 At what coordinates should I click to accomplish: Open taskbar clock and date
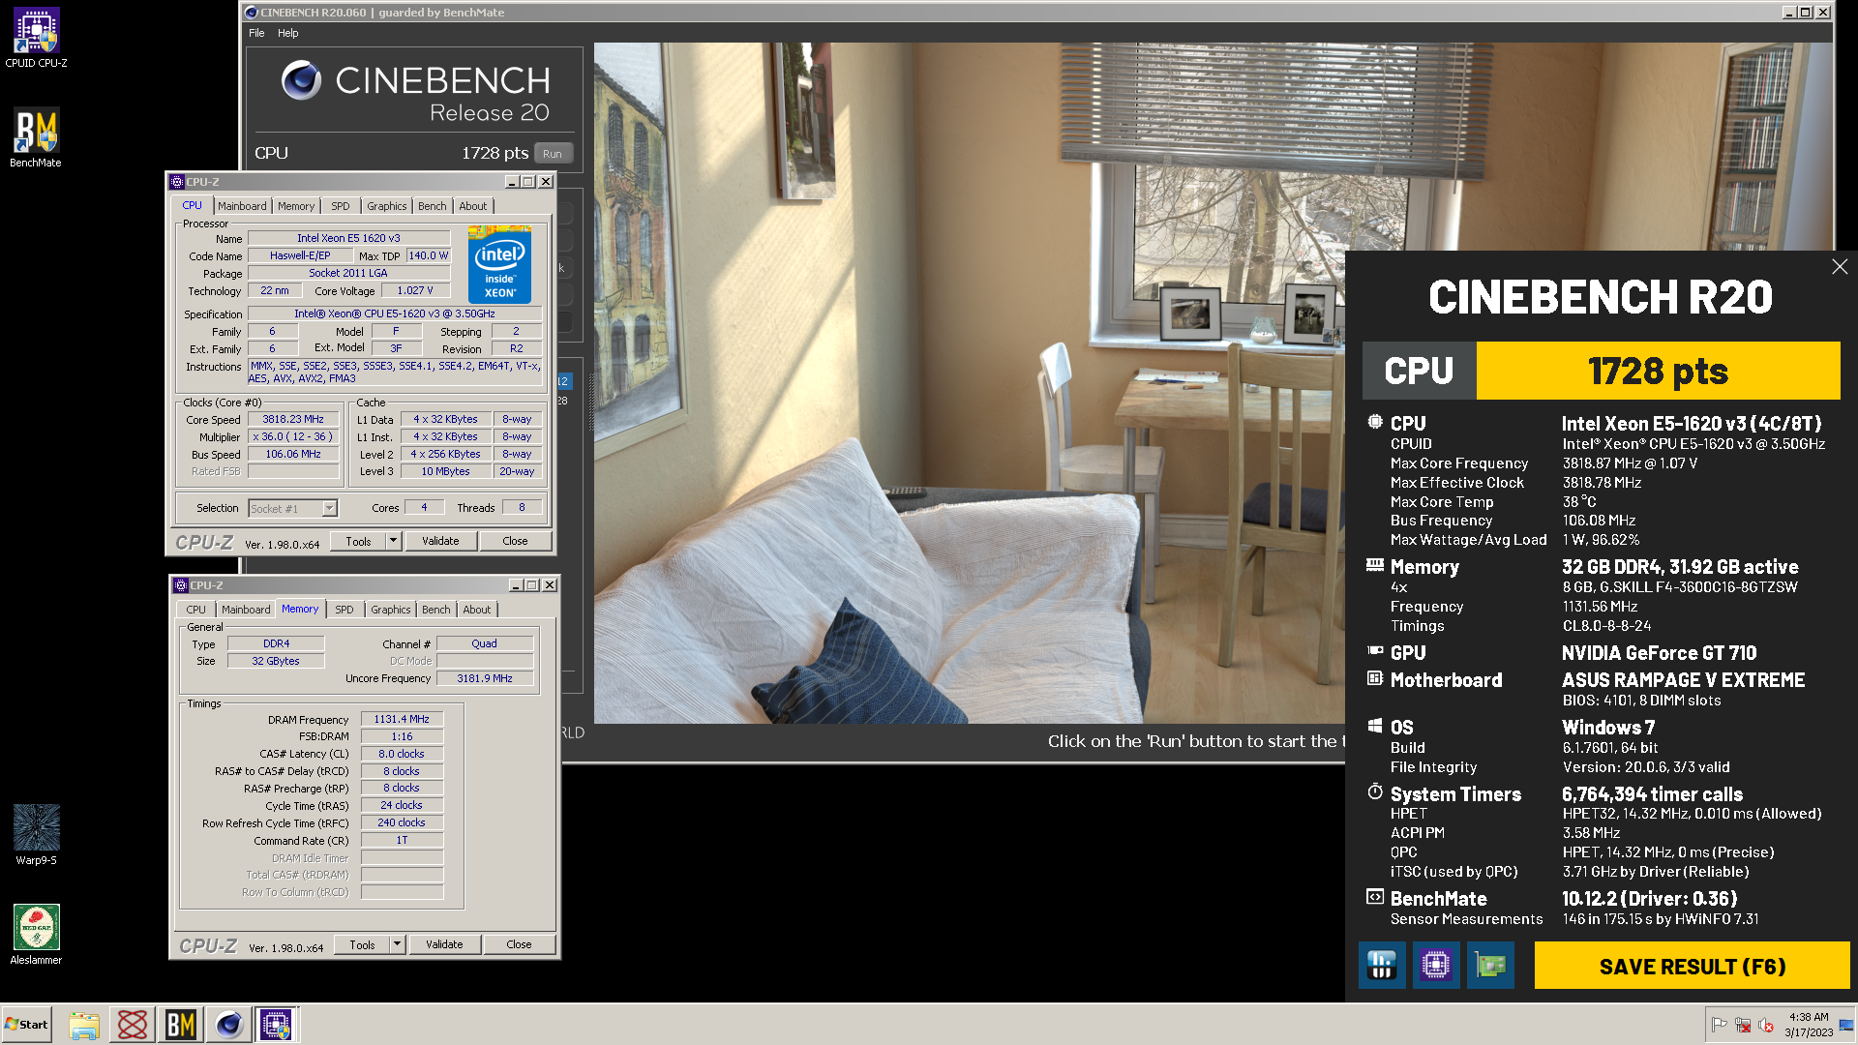1809,1025
